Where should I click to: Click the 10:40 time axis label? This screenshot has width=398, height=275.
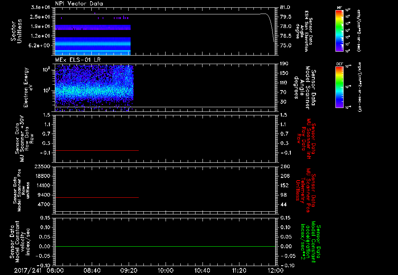point(202,270)
